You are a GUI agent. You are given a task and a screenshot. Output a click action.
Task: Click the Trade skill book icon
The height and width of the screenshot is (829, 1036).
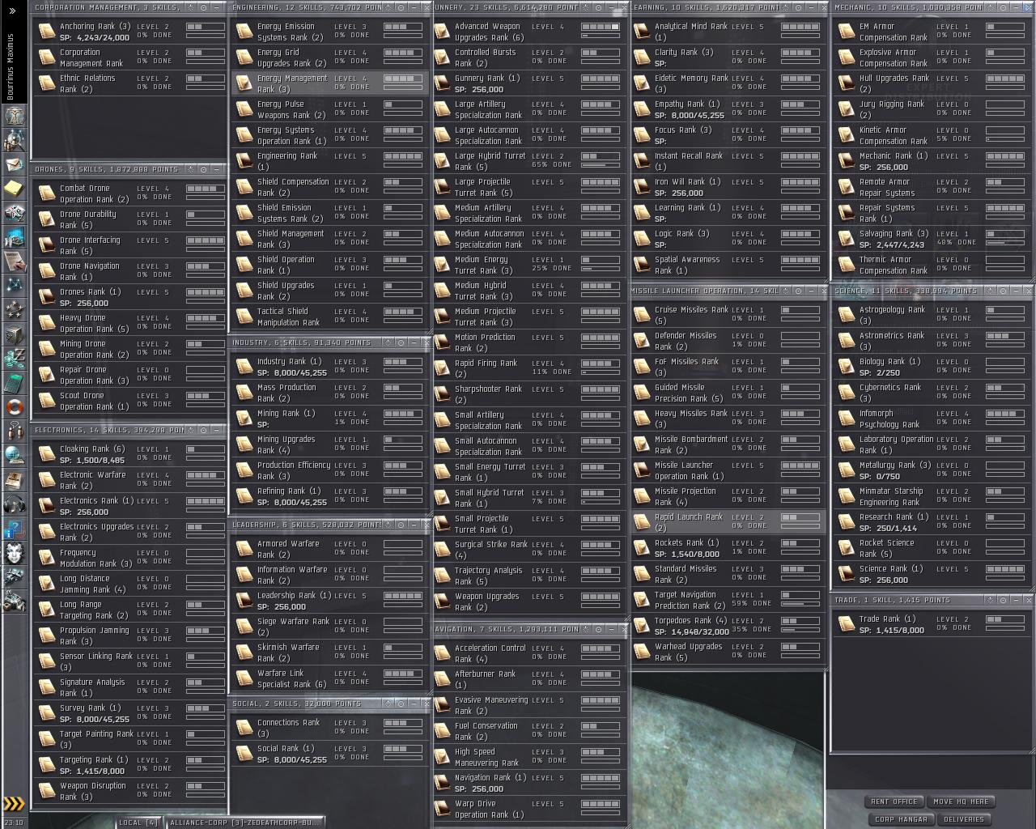click(x=847, y=624)
